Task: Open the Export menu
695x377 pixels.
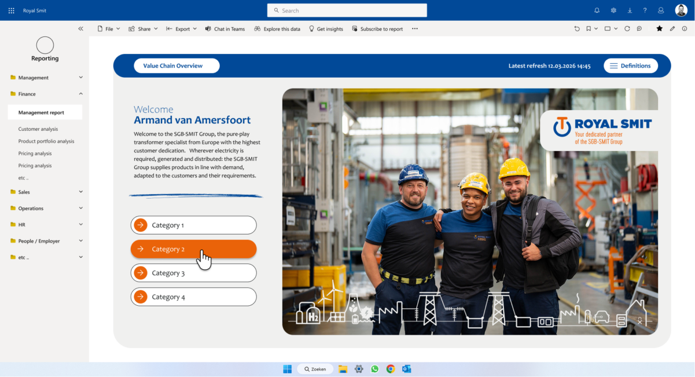Action: 182,29
